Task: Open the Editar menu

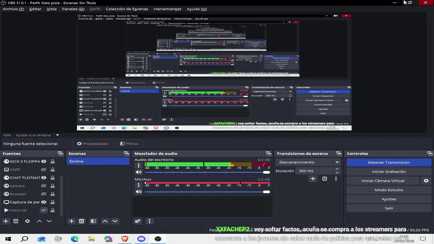Action: (35, 9)
